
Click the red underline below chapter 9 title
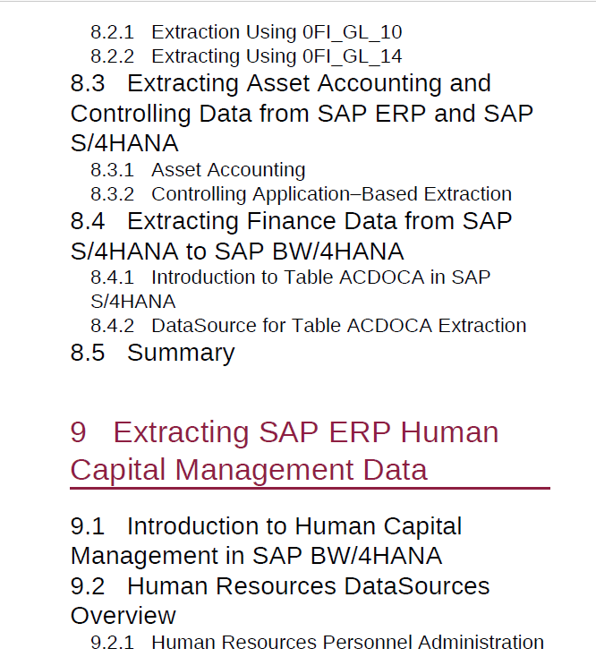point(310,488)
